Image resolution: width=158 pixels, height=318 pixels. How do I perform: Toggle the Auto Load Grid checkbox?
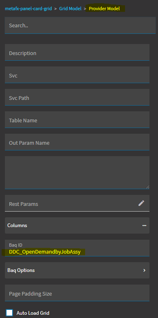point(9,313)
